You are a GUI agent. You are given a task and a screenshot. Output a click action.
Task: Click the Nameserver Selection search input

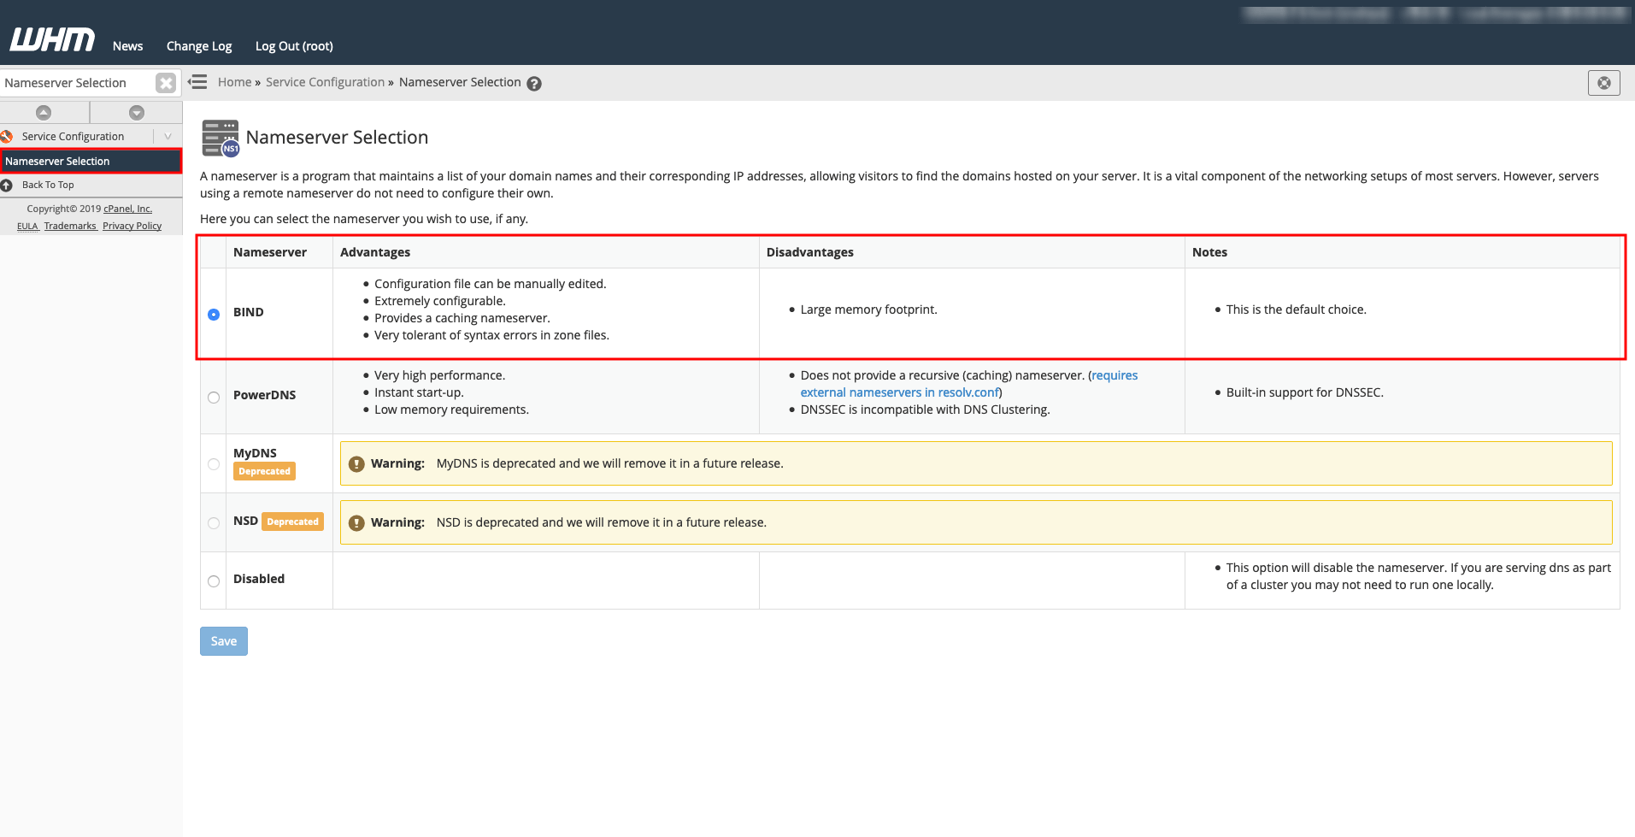tap(78, 83)
